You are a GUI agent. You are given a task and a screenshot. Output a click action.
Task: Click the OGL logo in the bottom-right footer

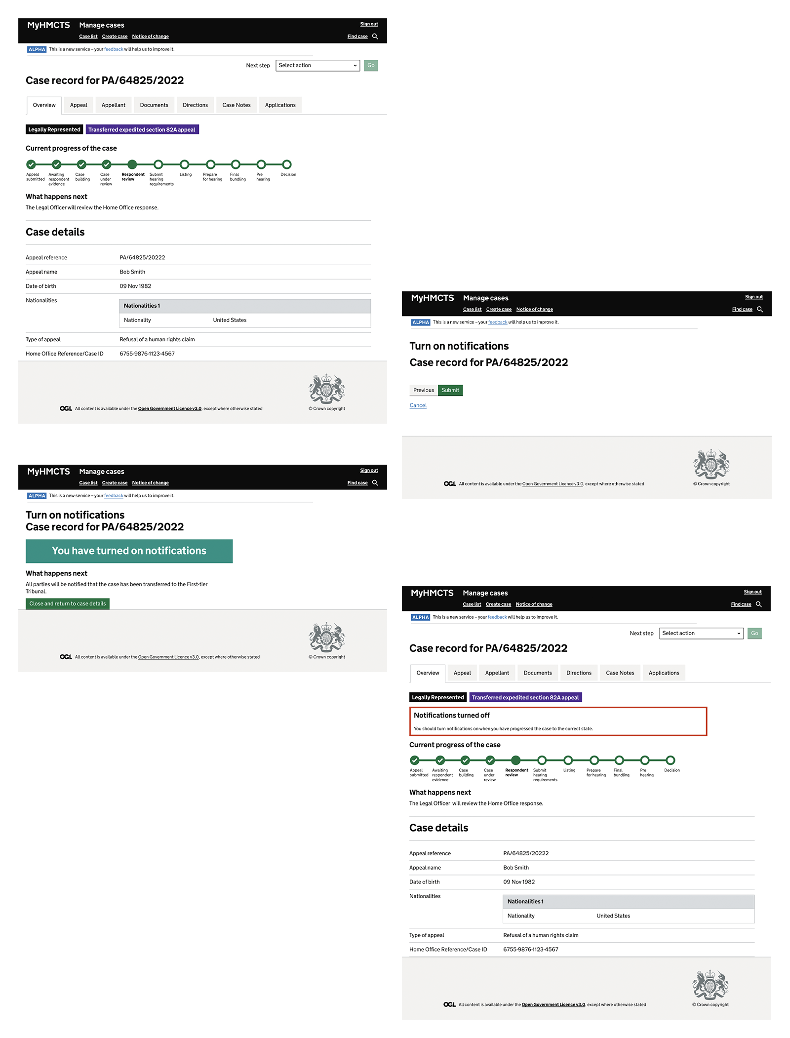click(449, 1004)
